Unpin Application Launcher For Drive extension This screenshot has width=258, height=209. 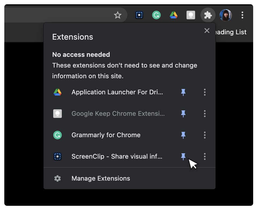pos(183,92)
